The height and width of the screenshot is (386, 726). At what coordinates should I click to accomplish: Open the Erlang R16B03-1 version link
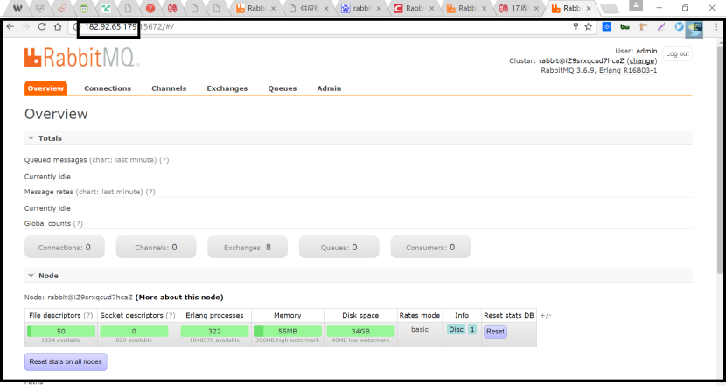click(628, 70)
